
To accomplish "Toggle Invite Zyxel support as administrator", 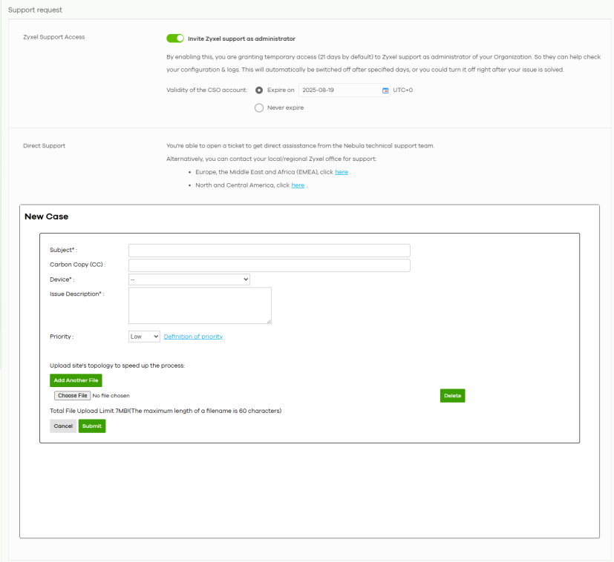I will pyautogui.click(x=175, y=39).
